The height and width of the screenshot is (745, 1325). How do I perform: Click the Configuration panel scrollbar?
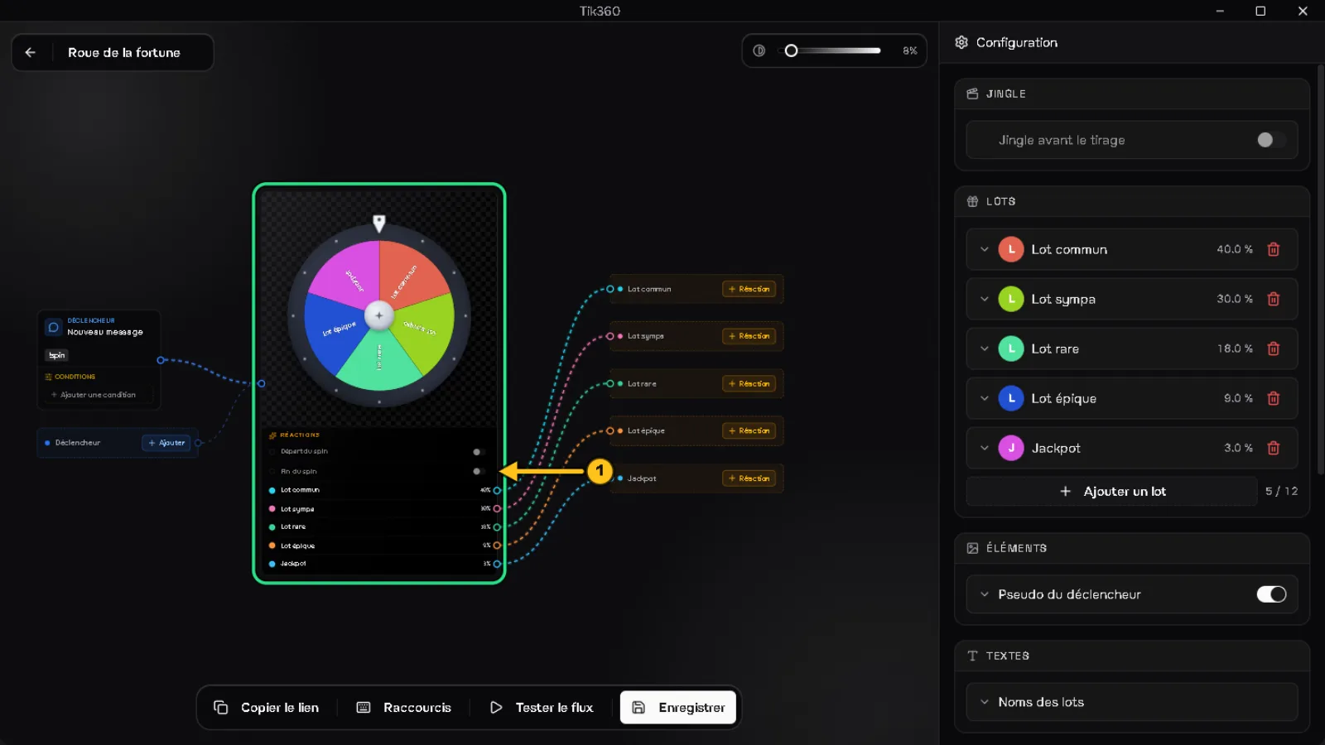(1320, 269)
